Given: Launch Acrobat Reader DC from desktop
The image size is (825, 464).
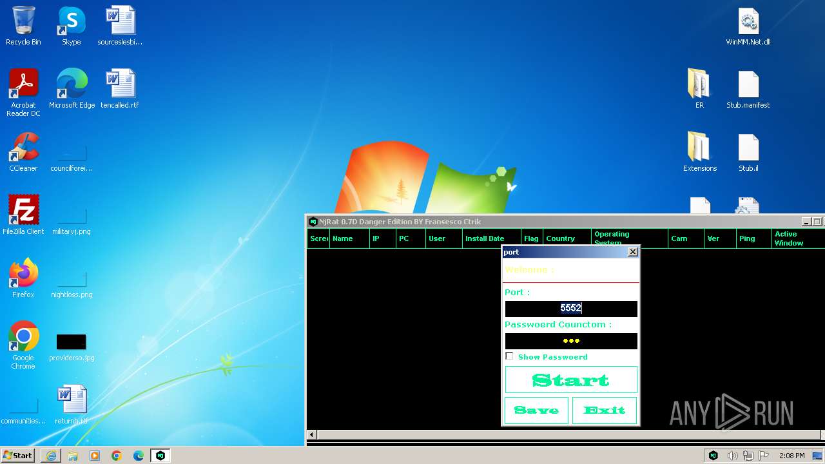Looking at the screenshot, I should pos(23,93).
